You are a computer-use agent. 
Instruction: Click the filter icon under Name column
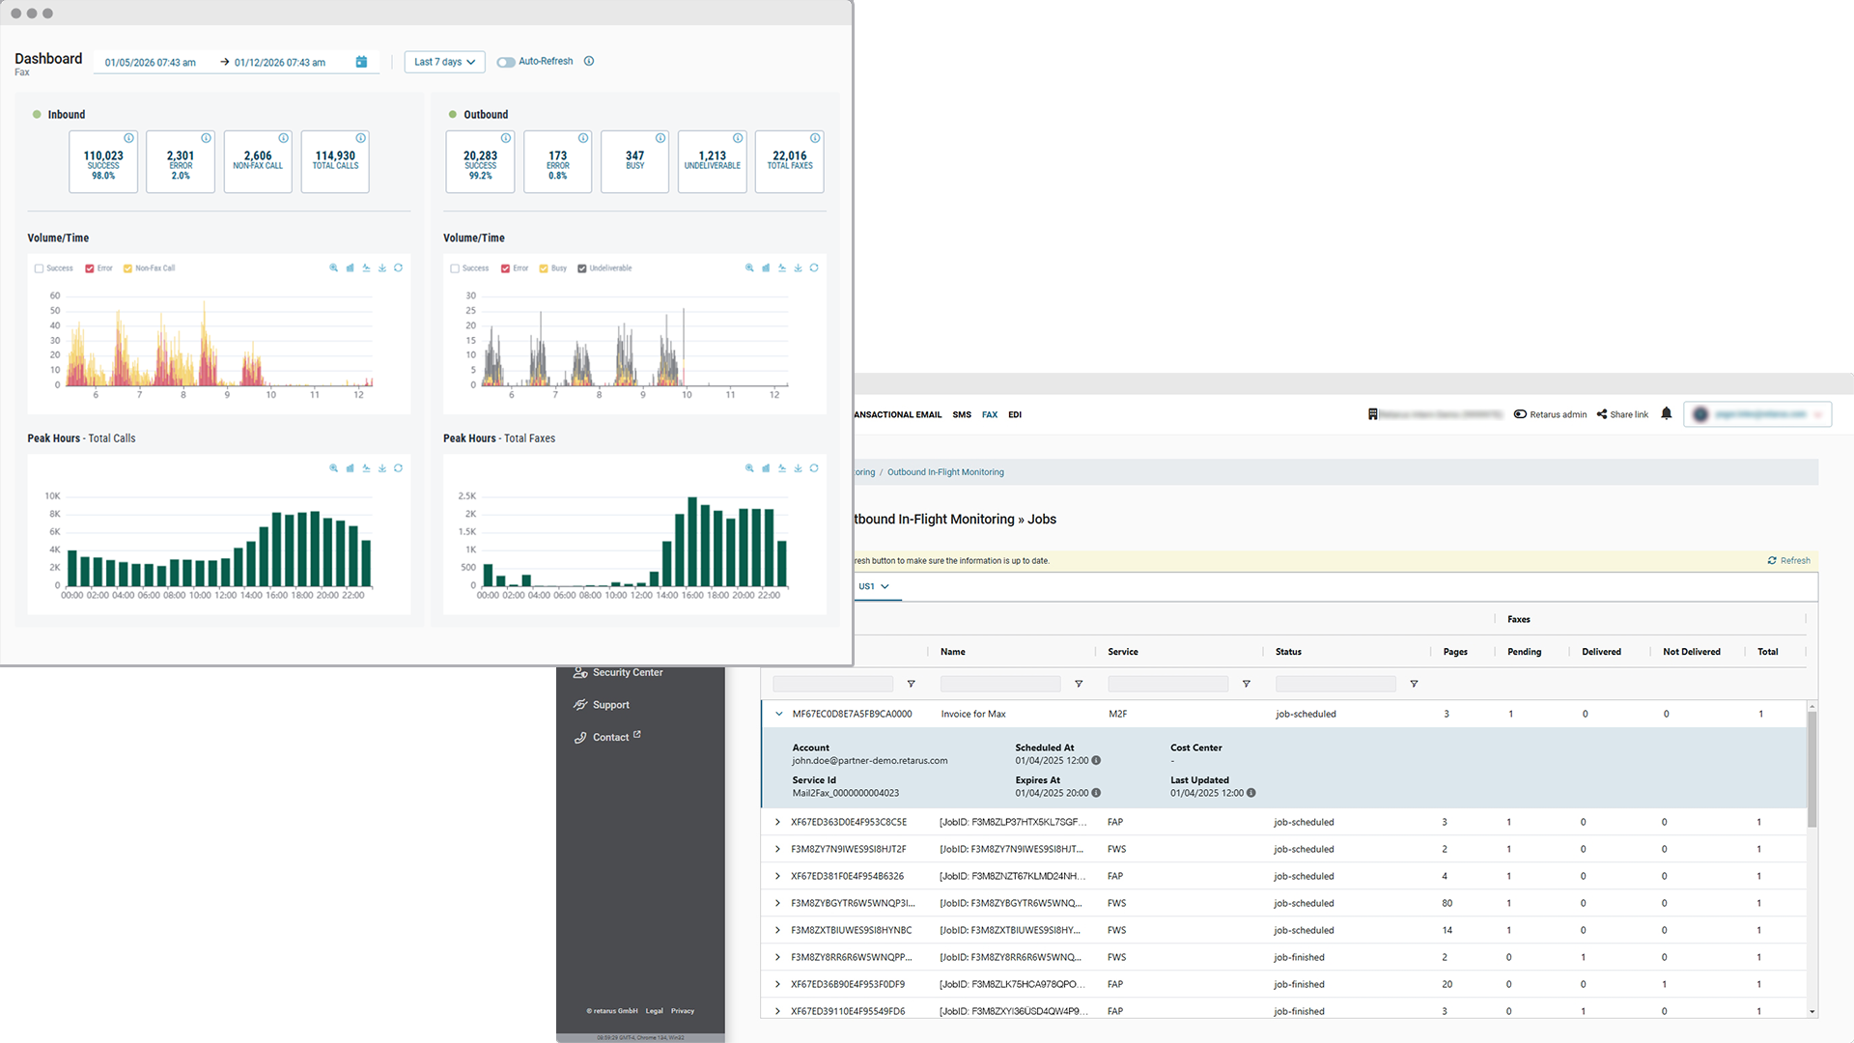1079,684
